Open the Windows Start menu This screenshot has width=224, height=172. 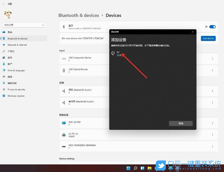[128, 168]
